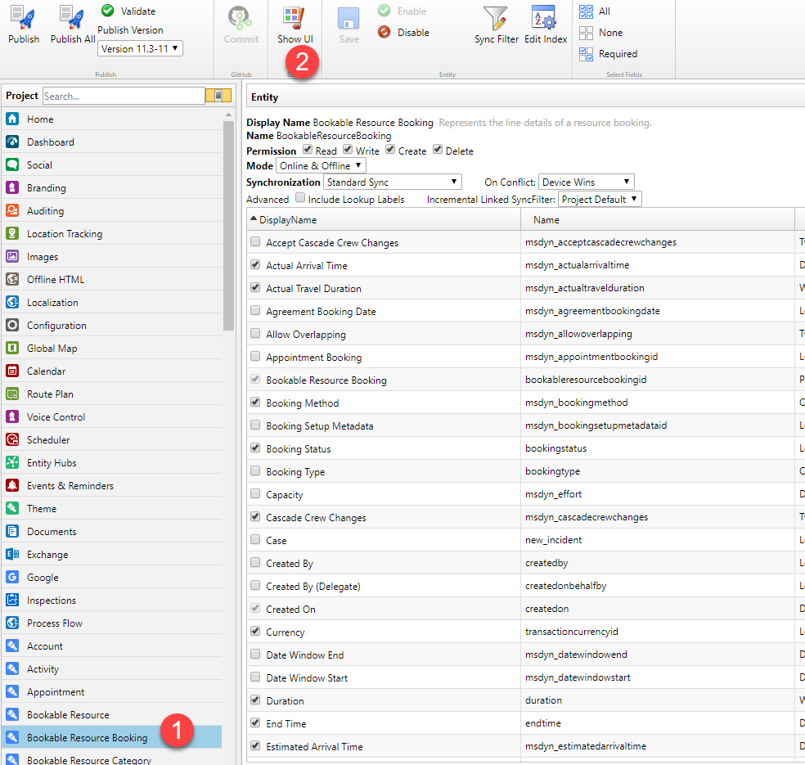Screen dimensions: 805x765
Task: Click the Save entity icon
Action: (x=349, y=22)
